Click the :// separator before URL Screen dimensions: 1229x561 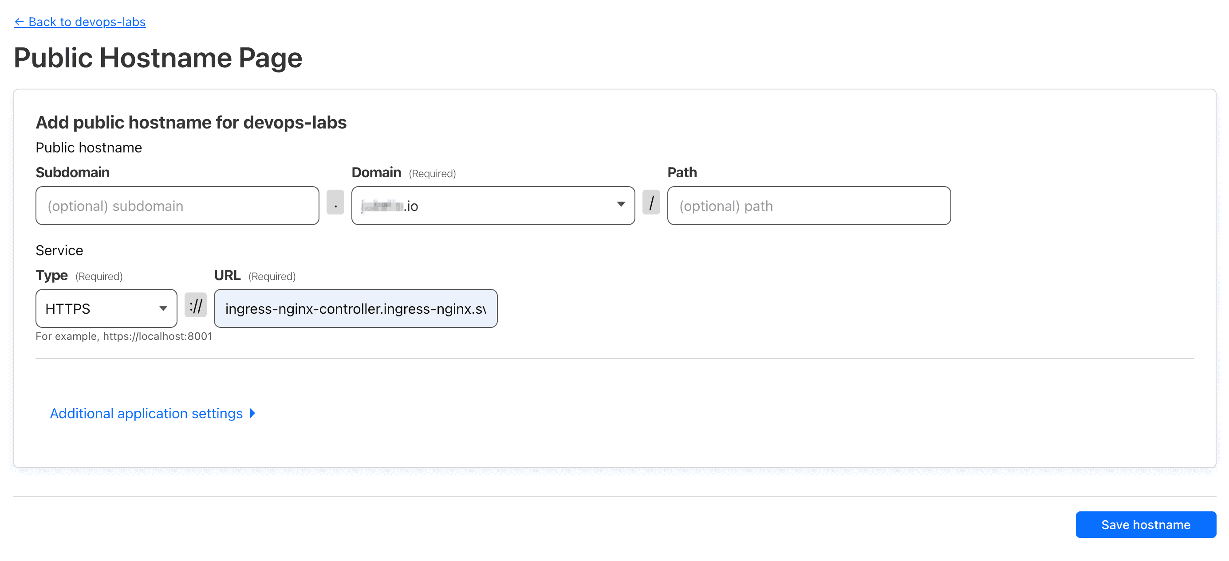(x=196, y=305)
